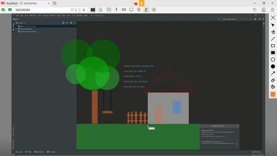Open the Problems tool window tab

[39, 152]
